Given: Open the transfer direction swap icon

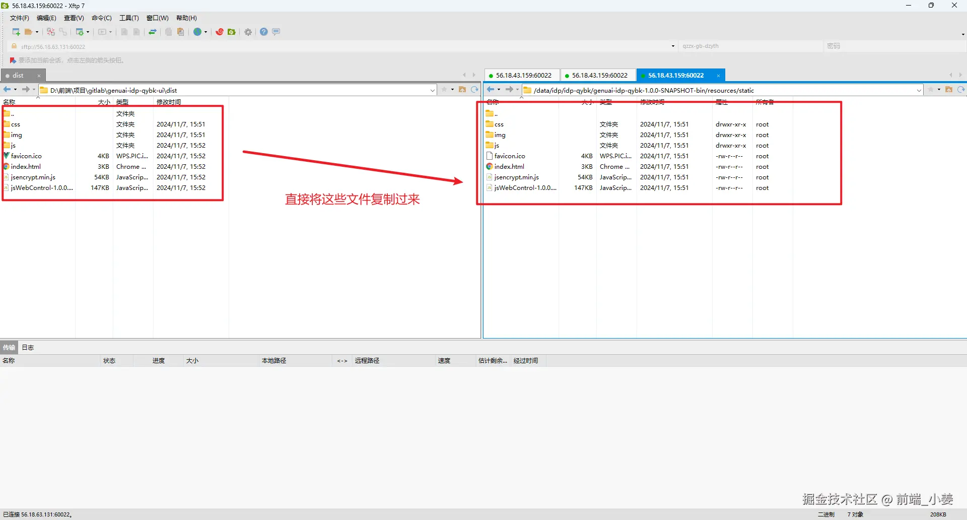Looking at the screenshot, I should 152,32.
